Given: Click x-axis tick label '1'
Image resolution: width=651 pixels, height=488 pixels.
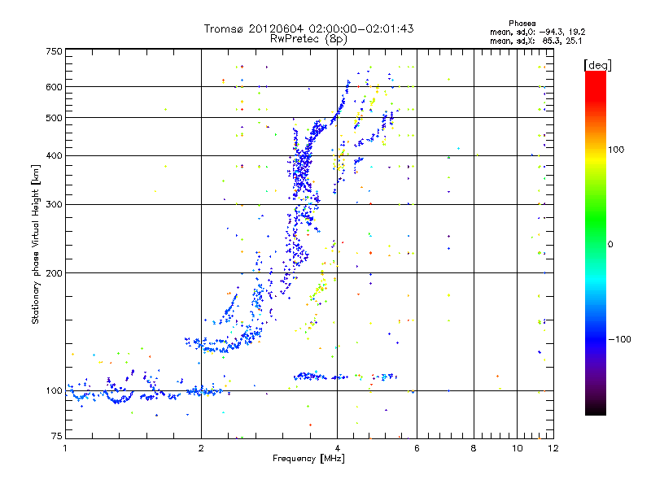Looking at the screenshot, I should tap(65, 448).
